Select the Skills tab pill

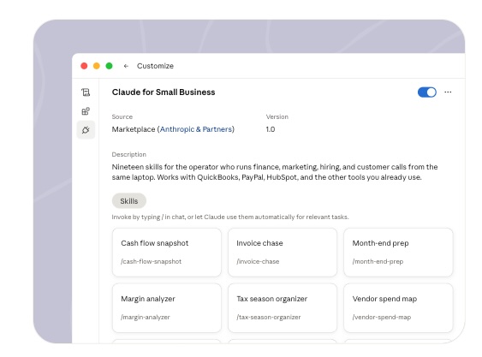coord(129,201)
